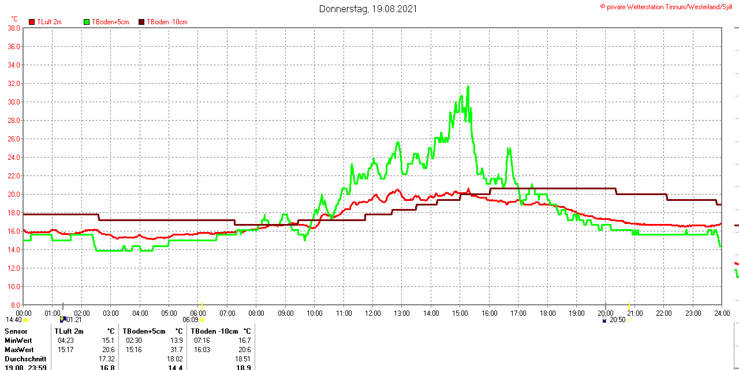The width and height of the screenshot is (739, 370).
Task: Select the TBoden+5cm legend label
Action: (x=110, y=22)
